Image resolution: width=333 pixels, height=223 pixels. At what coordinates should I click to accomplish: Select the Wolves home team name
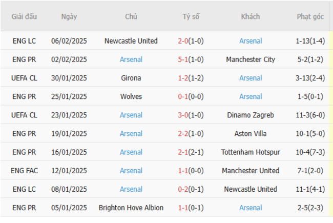click(x=131, y=96)
